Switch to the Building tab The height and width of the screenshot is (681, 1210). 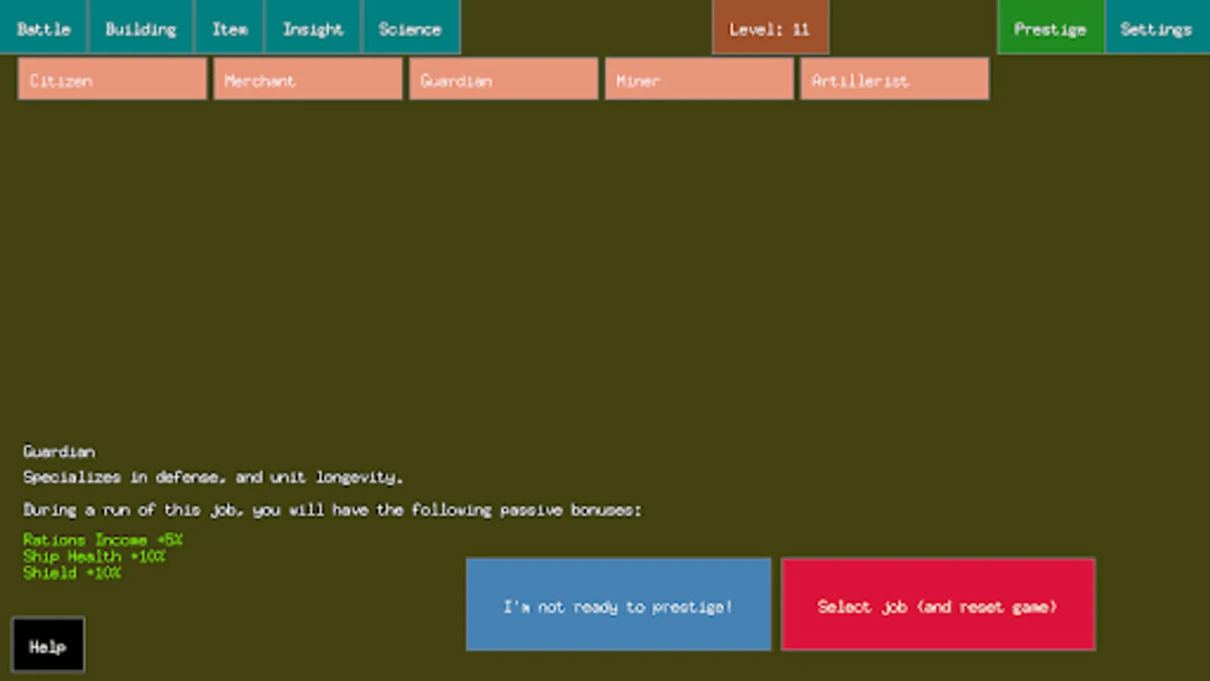point(141,27)
